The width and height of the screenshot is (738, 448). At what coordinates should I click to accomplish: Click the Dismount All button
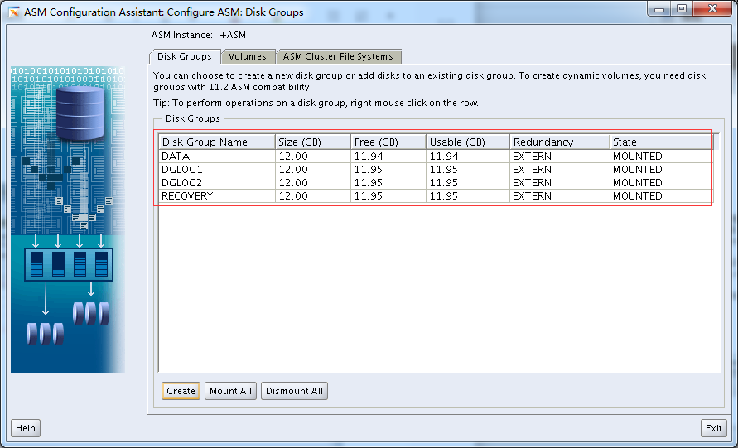(294, 391)
